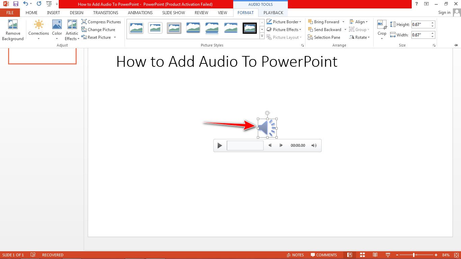Click Compress Pictures
This screenshot has height=259, width=461.
pyautogui.click(x=101, y=22)
